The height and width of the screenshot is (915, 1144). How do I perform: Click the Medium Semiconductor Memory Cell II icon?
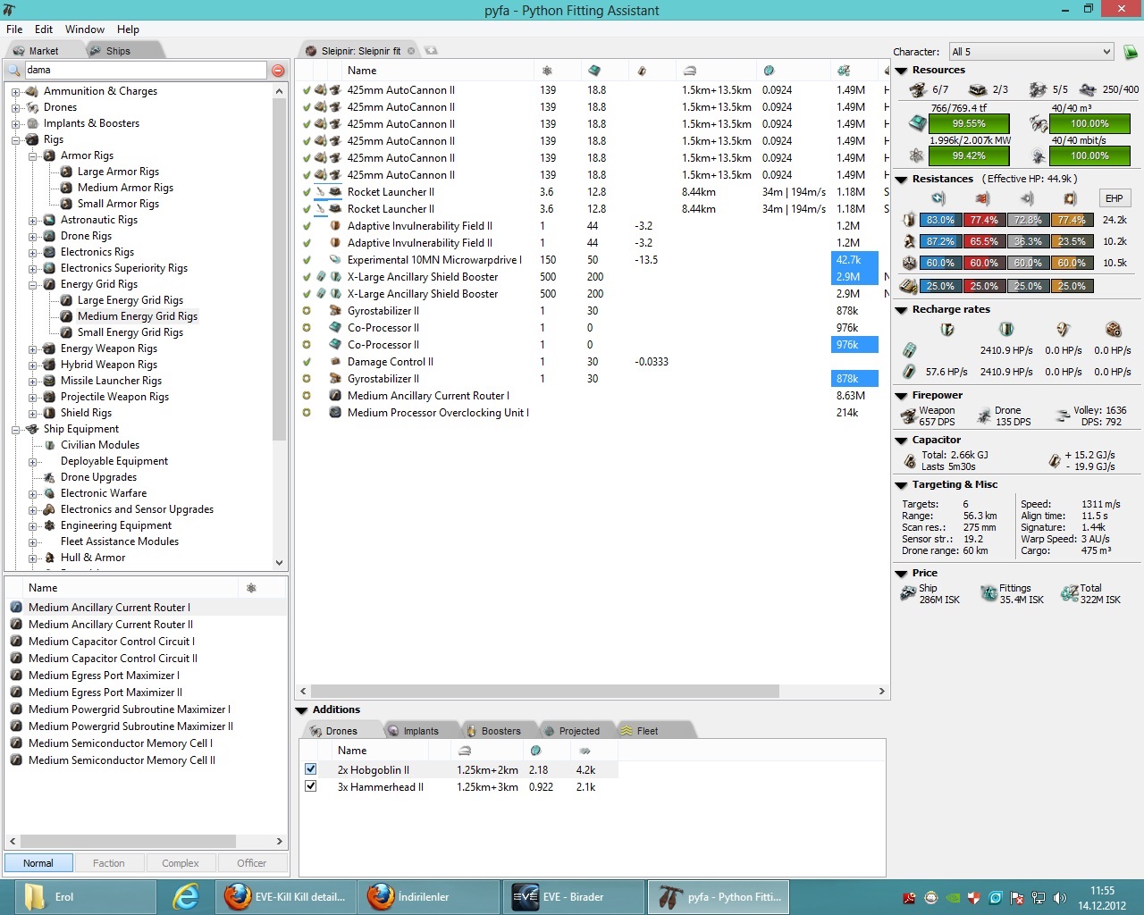point(16,760)
